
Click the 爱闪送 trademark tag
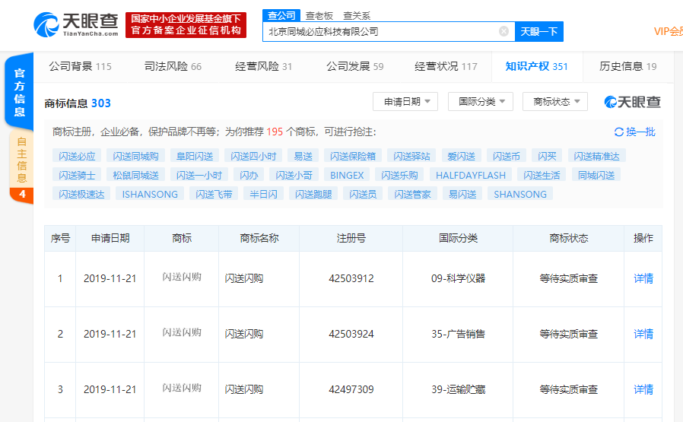click(461, 156)
